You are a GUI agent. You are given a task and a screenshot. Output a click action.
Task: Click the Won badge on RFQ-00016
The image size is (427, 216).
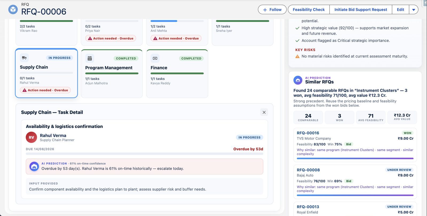408,133
